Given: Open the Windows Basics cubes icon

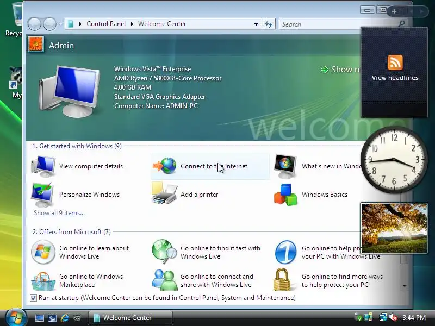Looking at the screenshot, I should click(285, 195).
